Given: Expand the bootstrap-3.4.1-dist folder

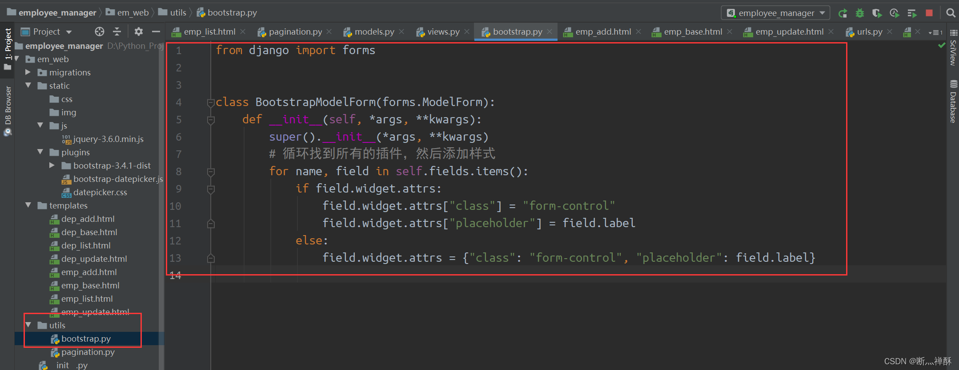Looking at the screenshot, I should tap(52, 165).
